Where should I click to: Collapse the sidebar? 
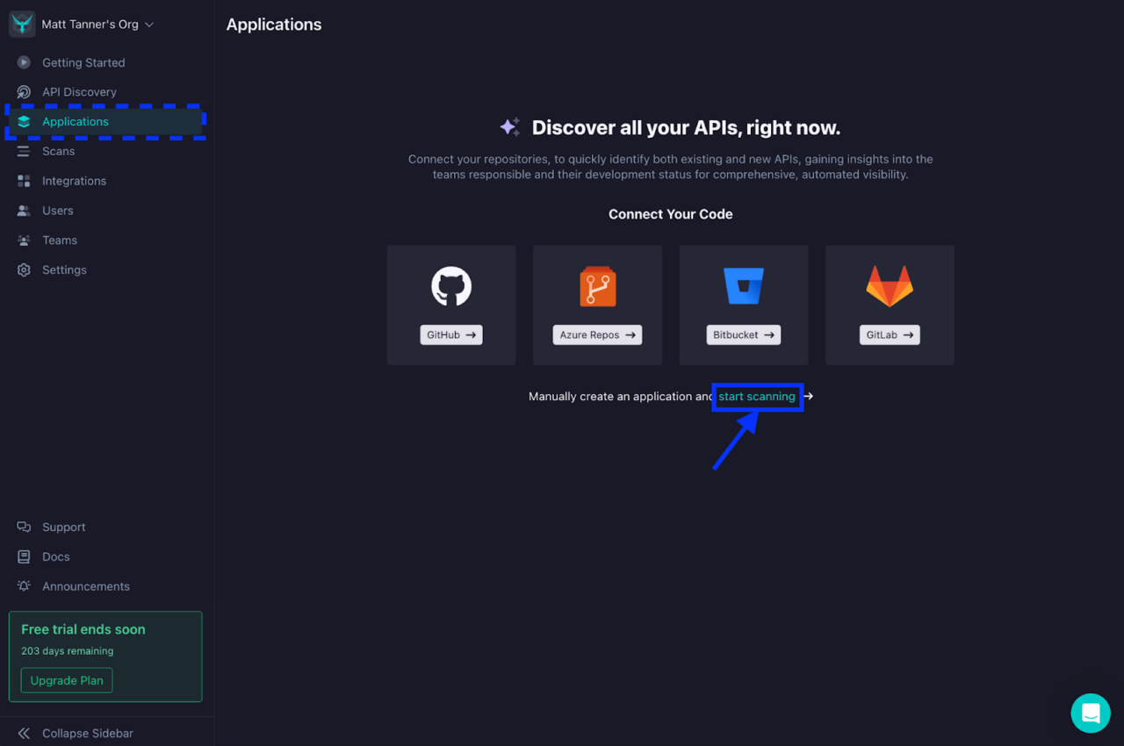(77, 733)
